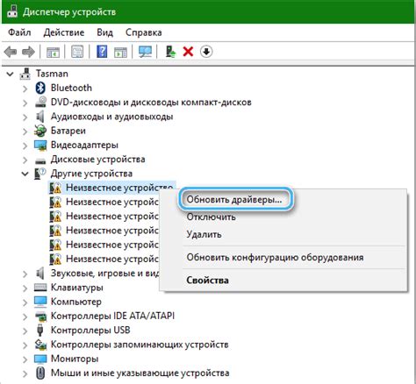Click the Properties sheet toolbar icon

tap(77, 52)
